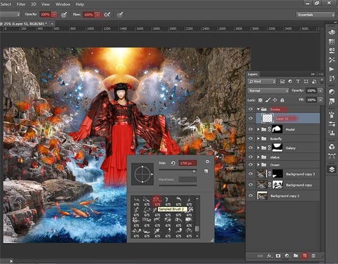Open the Color panel icon

click(x=332, y=32)
